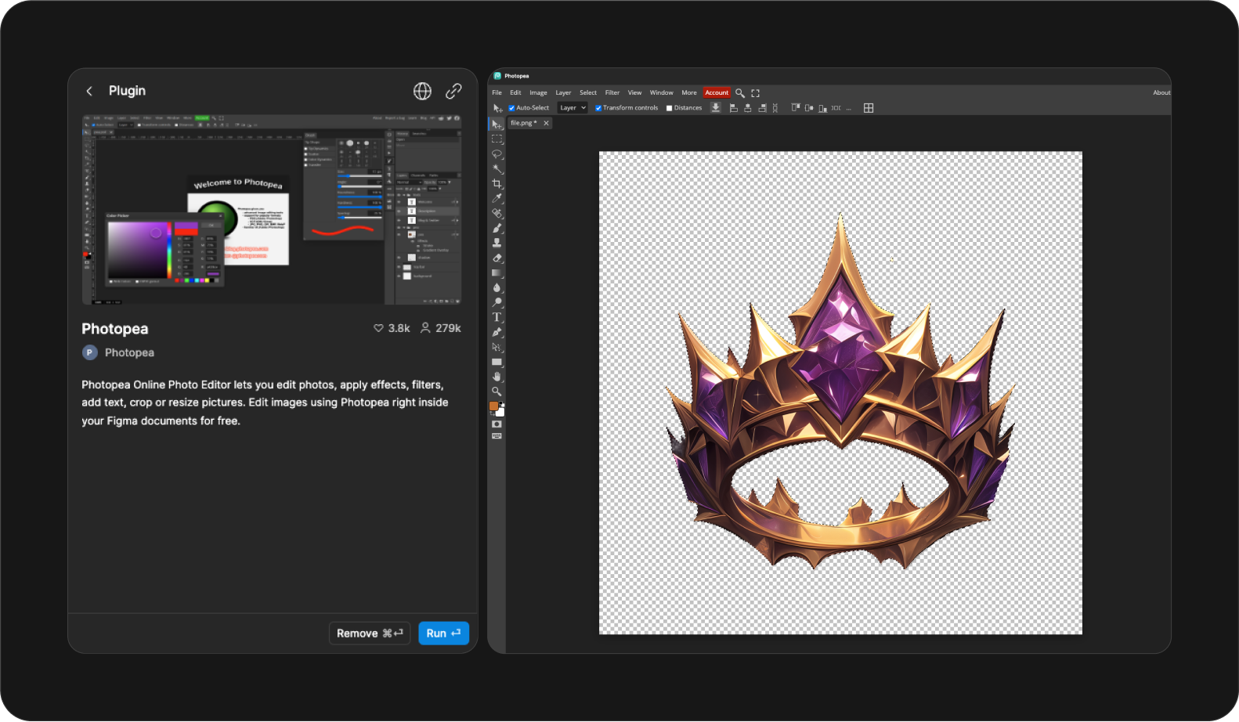
Task: Open the on-screen keyboard icon in the side toolbar
Action: point(497,436)
